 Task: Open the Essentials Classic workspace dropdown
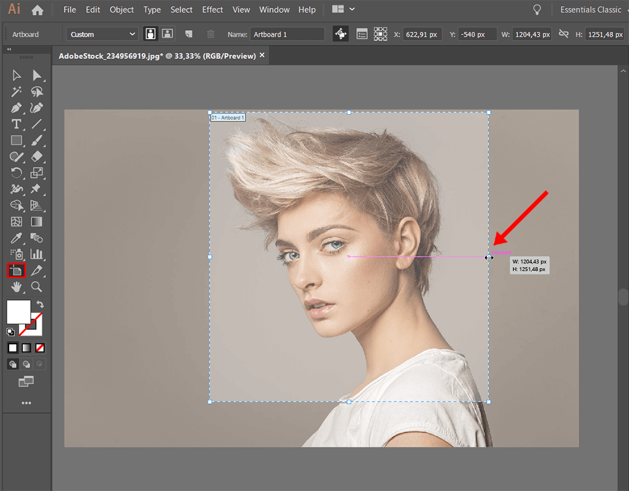click(x=592, y=9)
